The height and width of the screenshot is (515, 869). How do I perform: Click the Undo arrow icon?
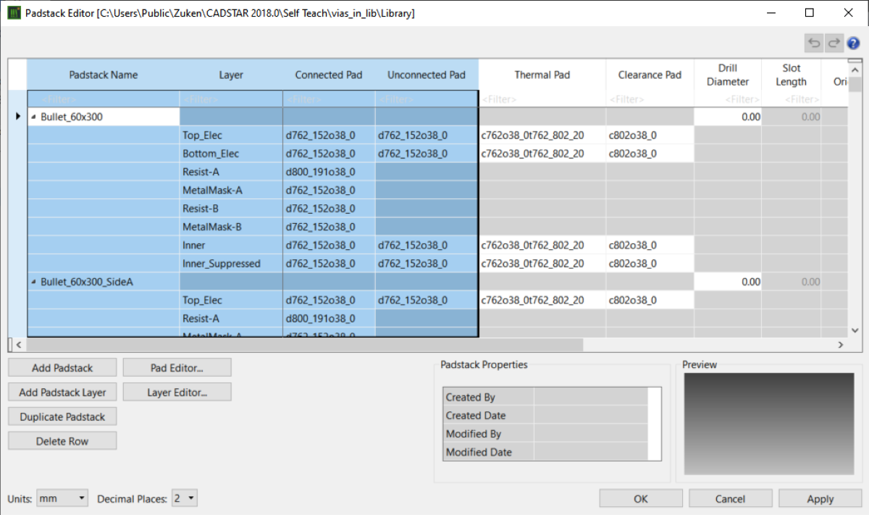pos(814,43)
